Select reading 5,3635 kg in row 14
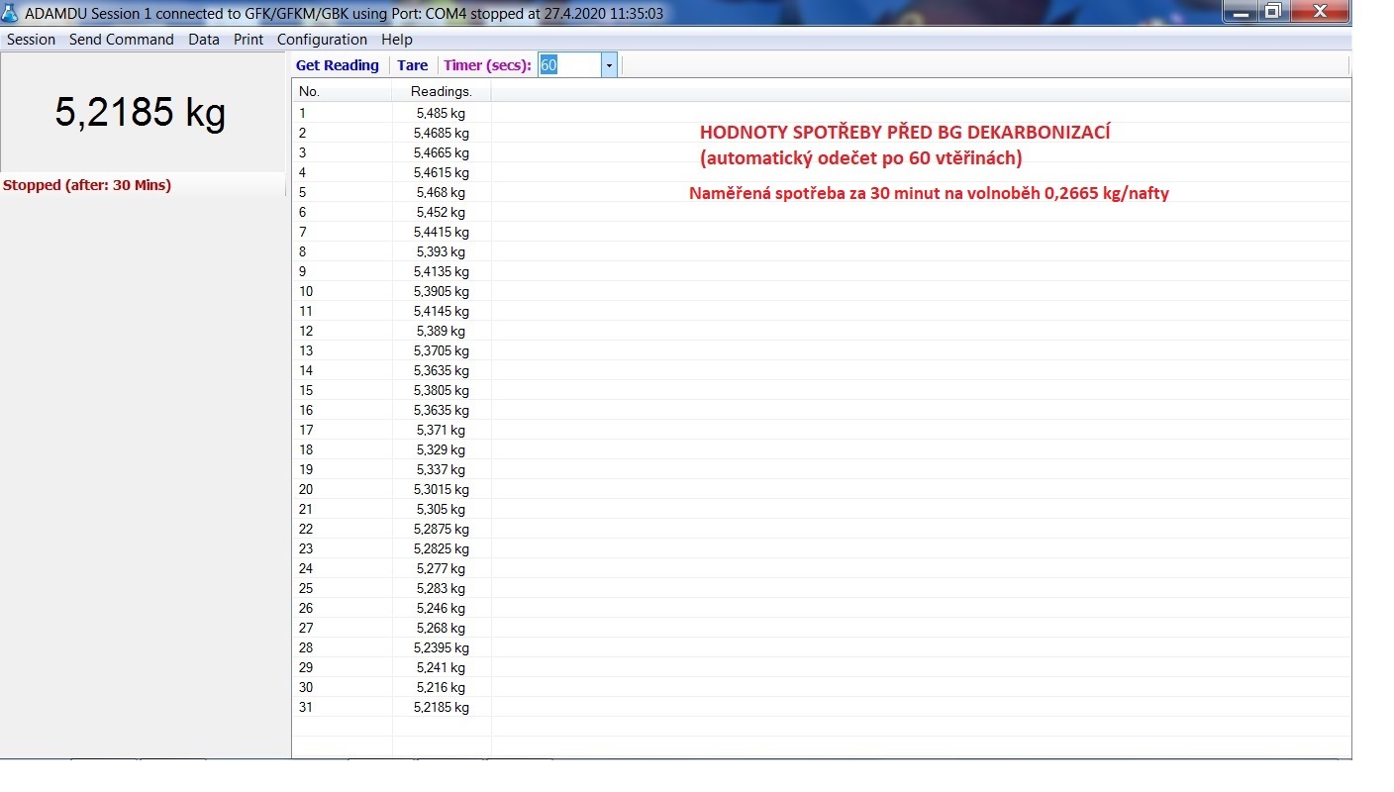Viewport: 1394px width, 792px height. [442, 370]
